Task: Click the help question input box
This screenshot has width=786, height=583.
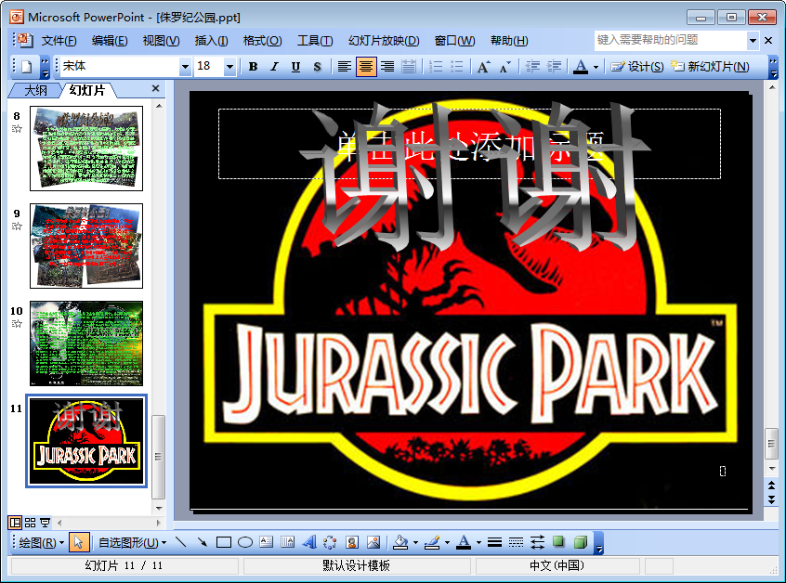Action: 671,40
